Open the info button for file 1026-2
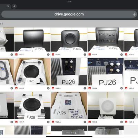Viewport: 138px width, 138px height. (x=48, y=88)
